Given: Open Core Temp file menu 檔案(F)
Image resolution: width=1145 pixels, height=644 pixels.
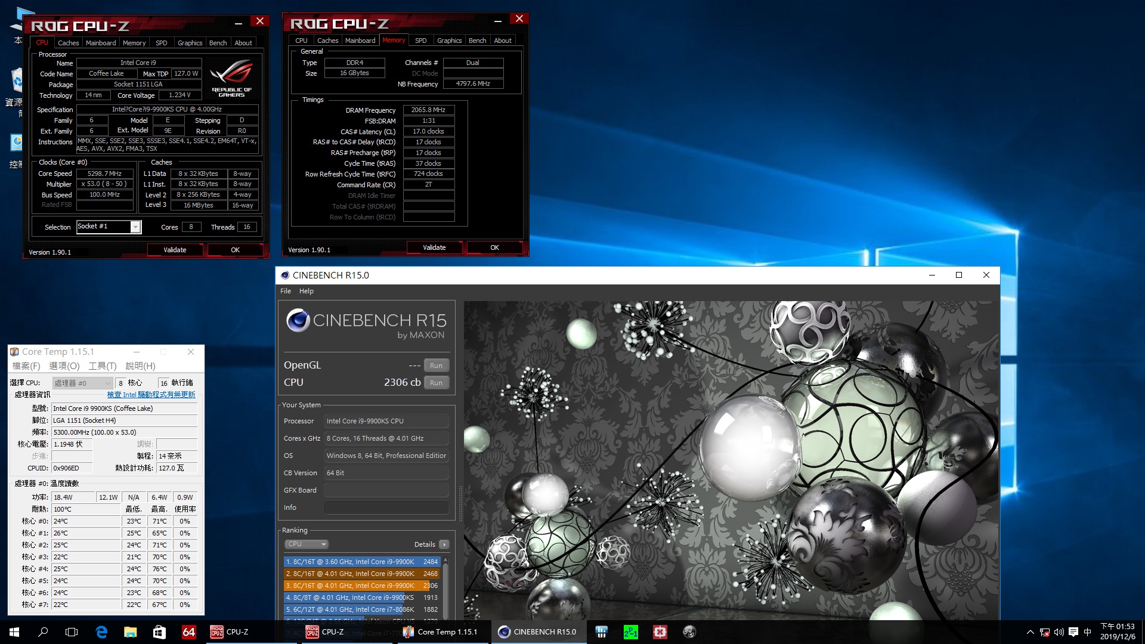Looking at the screenshot, I should (26, 366).
